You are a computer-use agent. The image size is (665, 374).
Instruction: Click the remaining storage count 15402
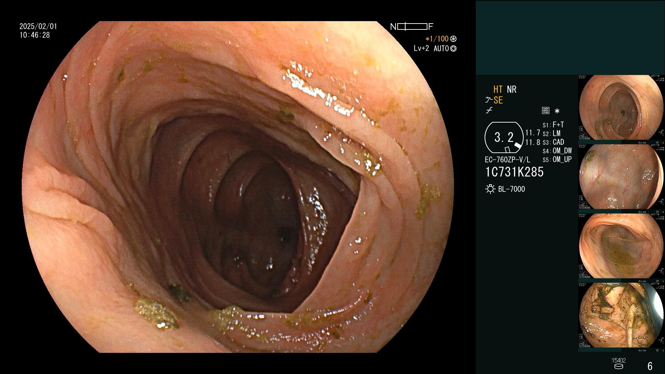tap(619, 360)
